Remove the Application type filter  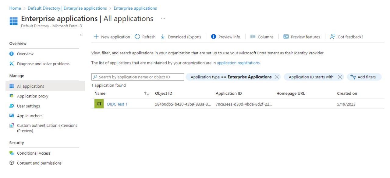coord(277,77)
